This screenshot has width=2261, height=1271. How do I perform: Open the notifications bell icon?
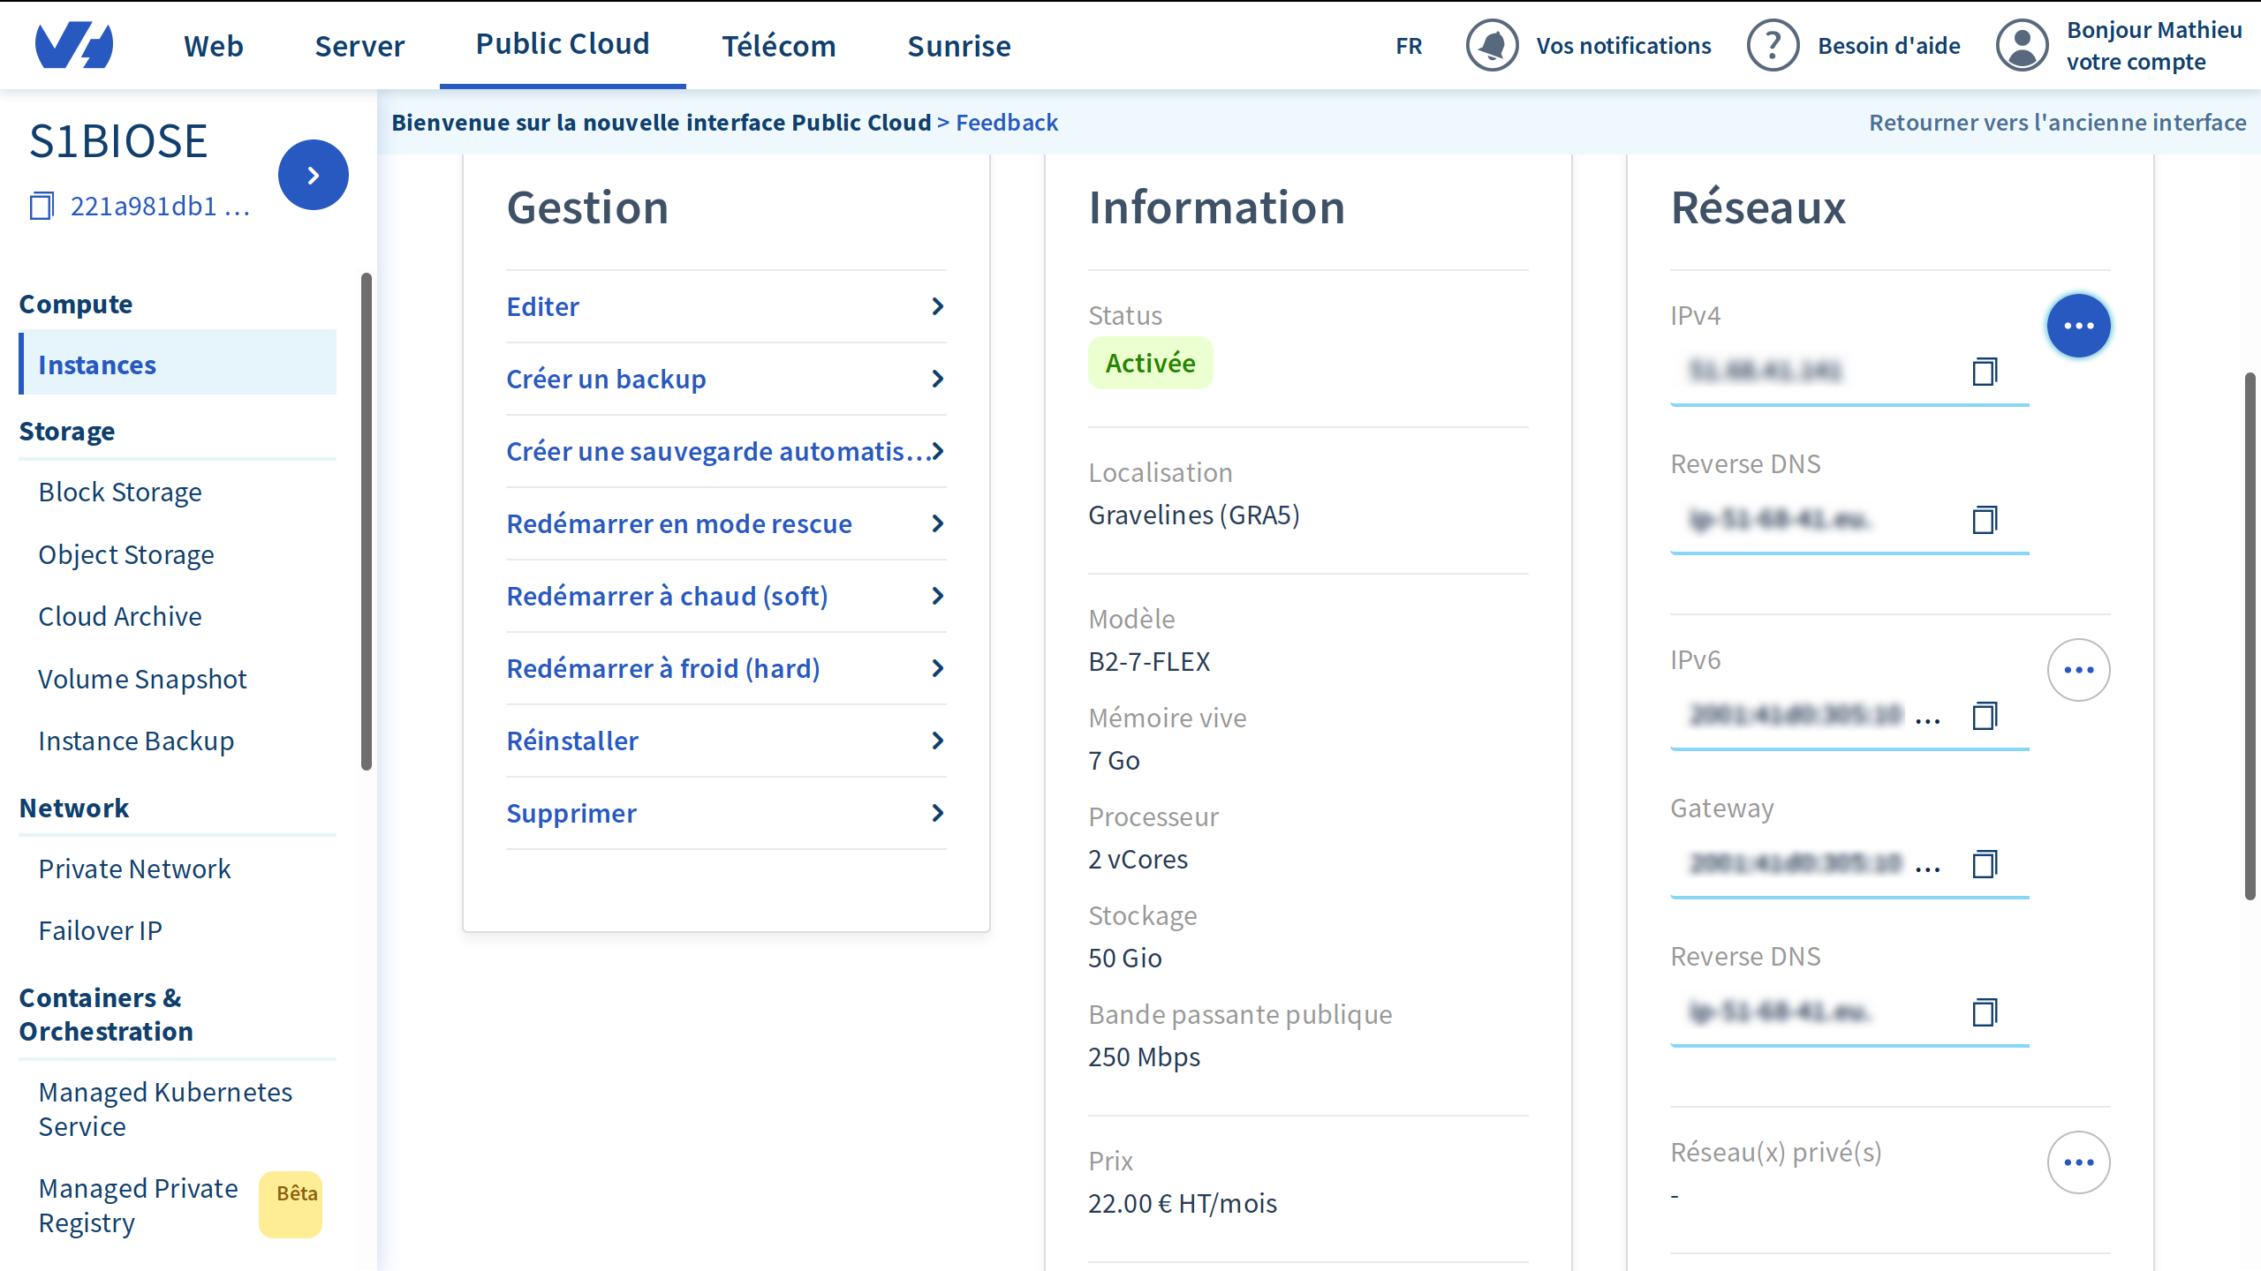[x=1492, y=46]
